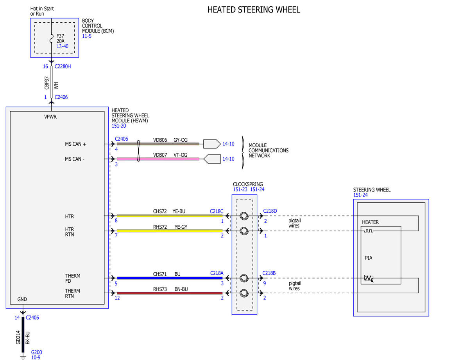Click the bottom clockspring coil symbol

point(244,293)
